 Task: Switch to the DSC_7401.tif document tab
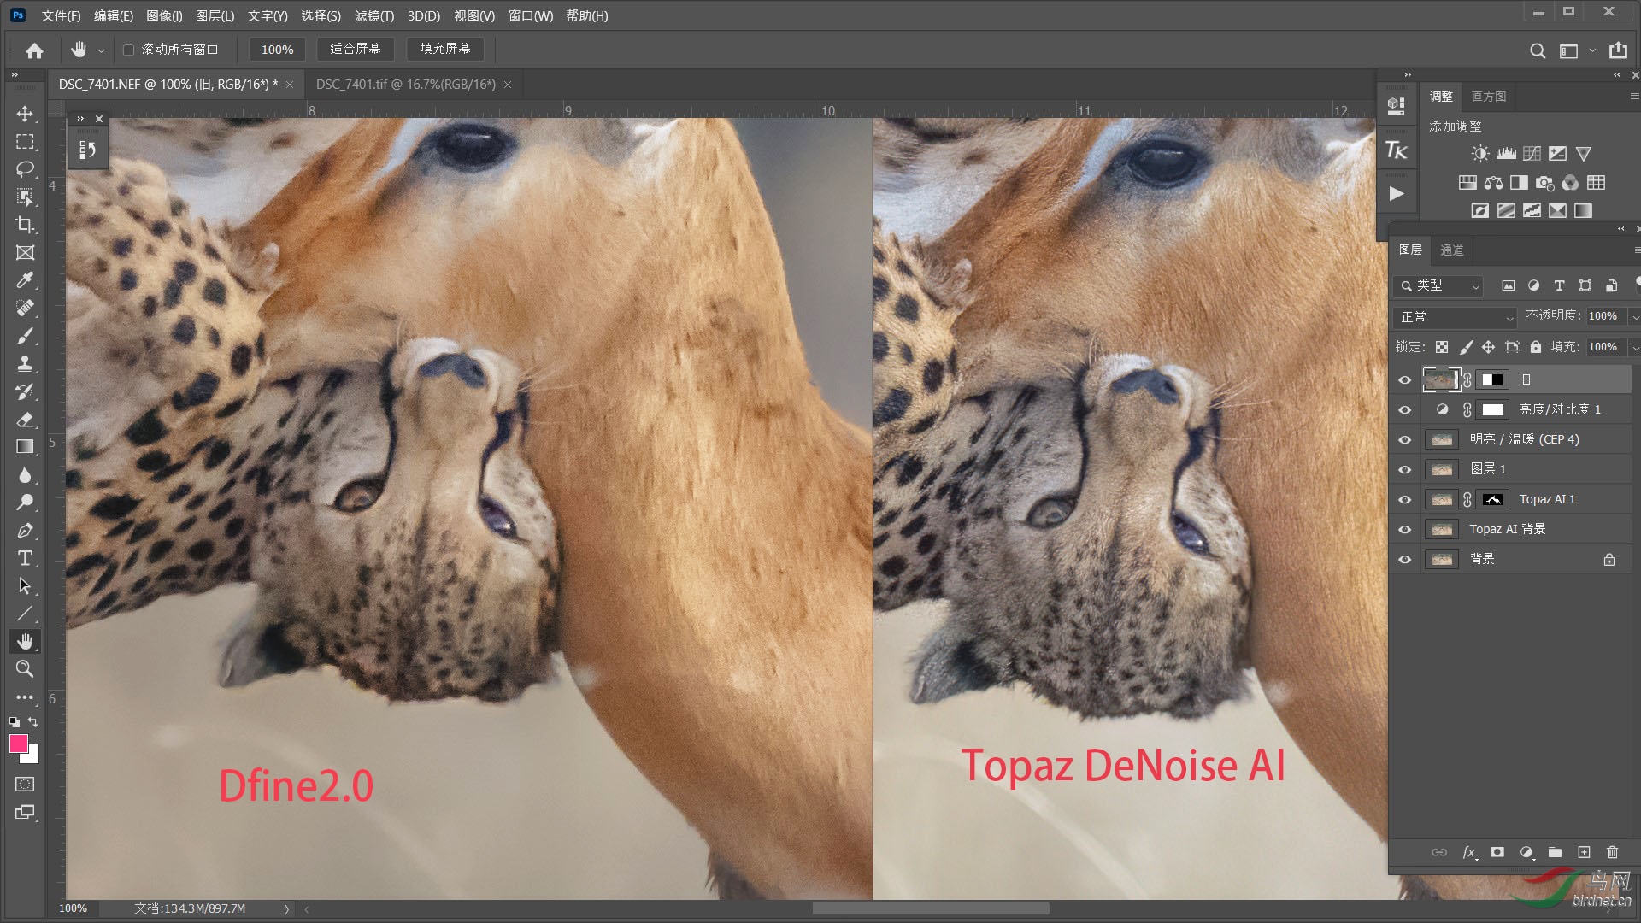point(406,85)
